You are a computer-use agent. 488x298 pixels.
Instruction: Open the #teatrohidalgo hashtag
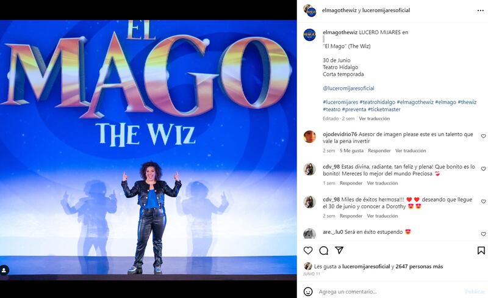(x=377, y=102)
